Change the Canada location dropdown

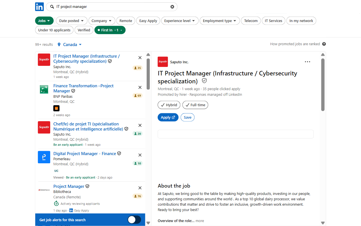[70, 44]
